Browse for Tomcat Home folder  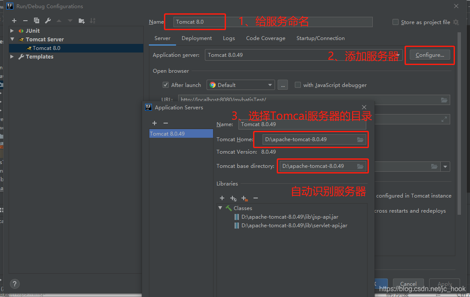[360, 139]
